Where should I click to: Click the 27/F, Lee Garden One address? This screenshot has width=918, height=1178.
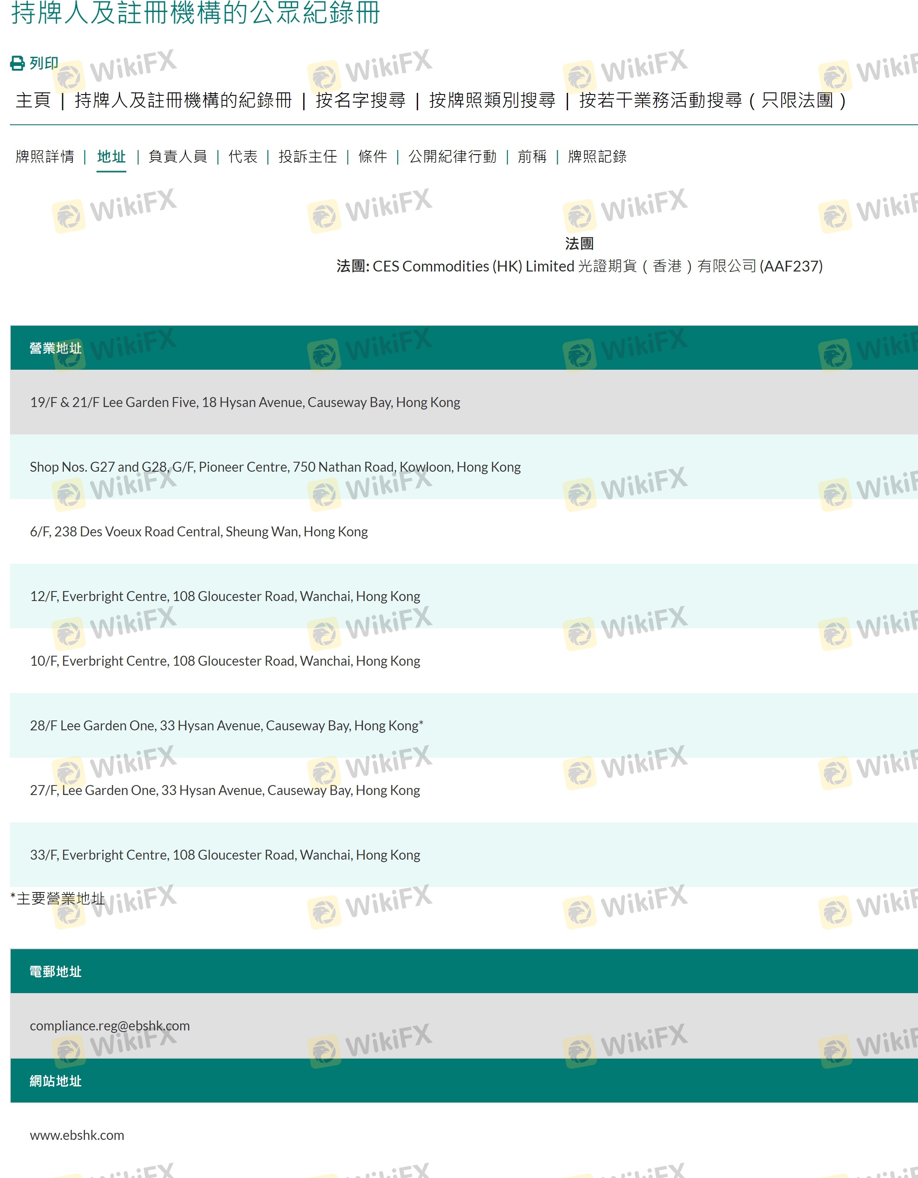click(x=225, y=791)
